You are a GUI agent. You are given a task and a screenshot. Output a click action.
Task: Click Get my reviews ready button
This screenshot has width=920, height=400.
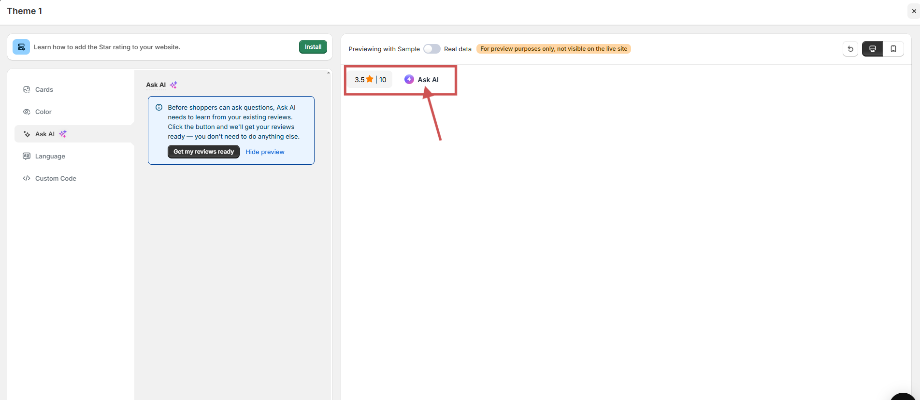pyautogui.click(x=203, y=152)
